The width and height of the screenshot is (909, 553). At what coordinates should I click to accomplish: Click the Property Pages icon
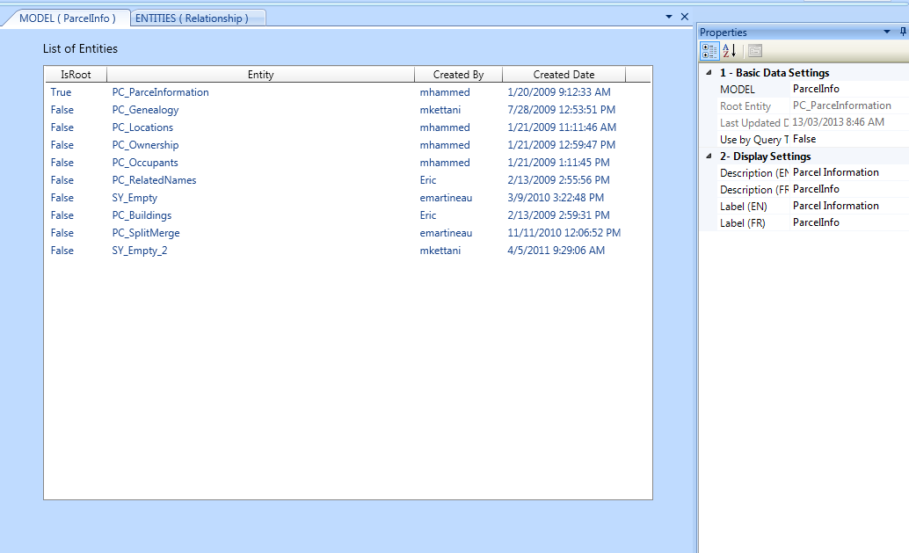point(754,51)
